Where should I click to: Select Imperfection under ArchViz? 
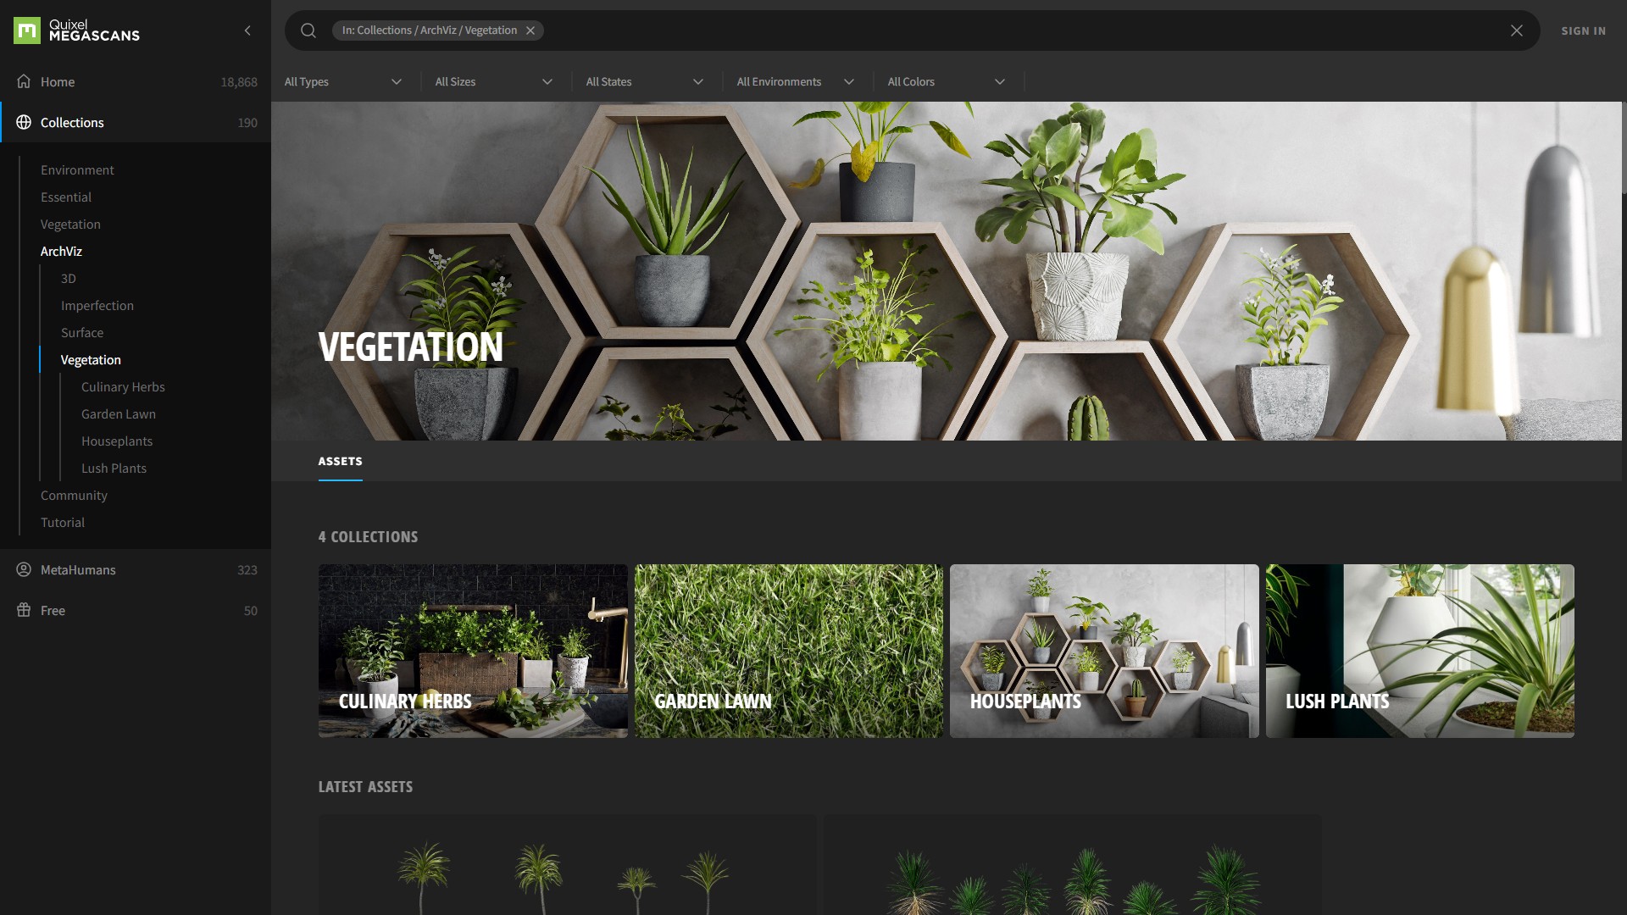click(97, 305)
